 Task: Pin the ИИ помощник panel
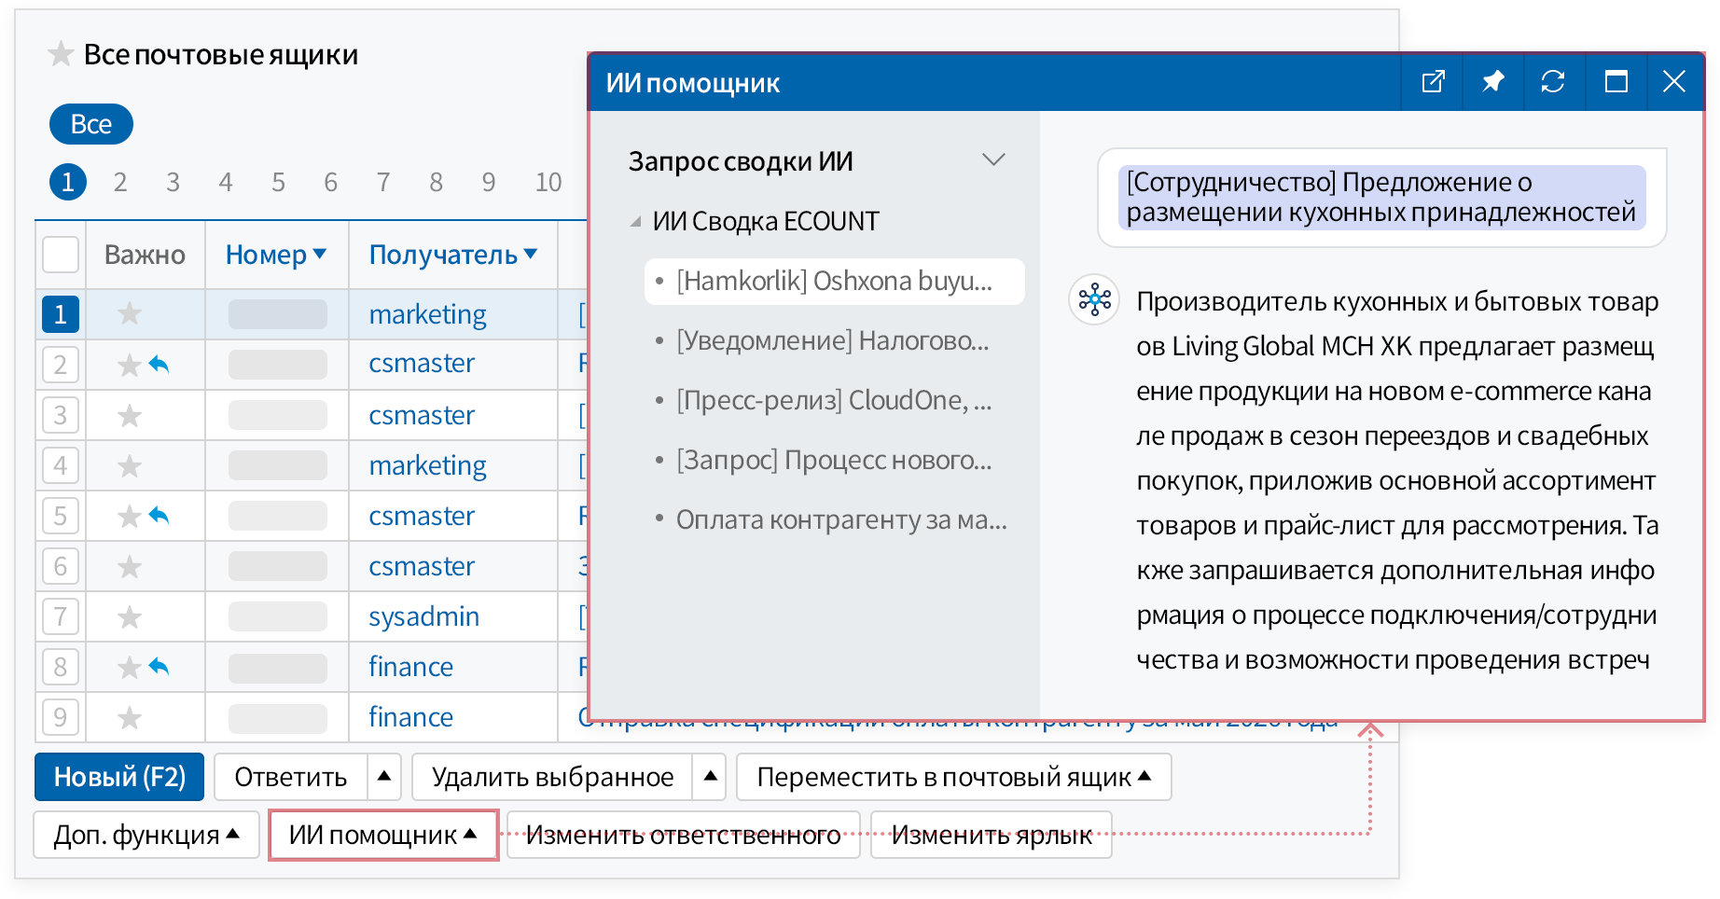[1493, 82]
